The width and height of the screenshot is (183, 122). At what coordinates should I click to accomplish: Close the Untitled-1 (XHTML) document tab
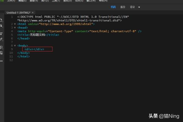pyautogui.click(x=33, y=13)
